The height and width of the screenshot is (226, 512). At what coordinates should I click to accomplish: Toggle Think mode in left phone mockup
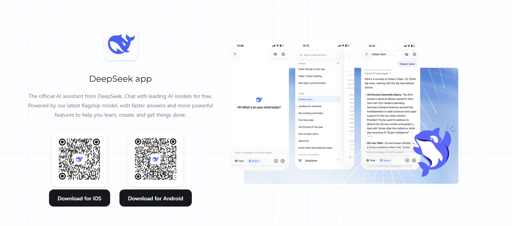239,161
